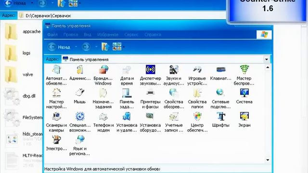Open Views button in Сервачок window toolbar
The height and width of the screenshot is (173, 308).
(x=73, y=3)
